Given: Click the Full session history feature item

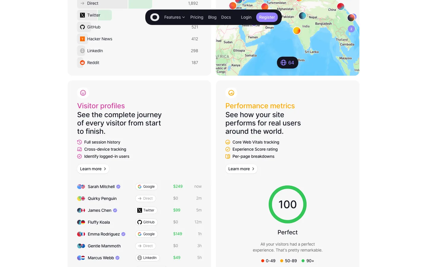Looking at the screenshot, I should (x=99, y=142).
